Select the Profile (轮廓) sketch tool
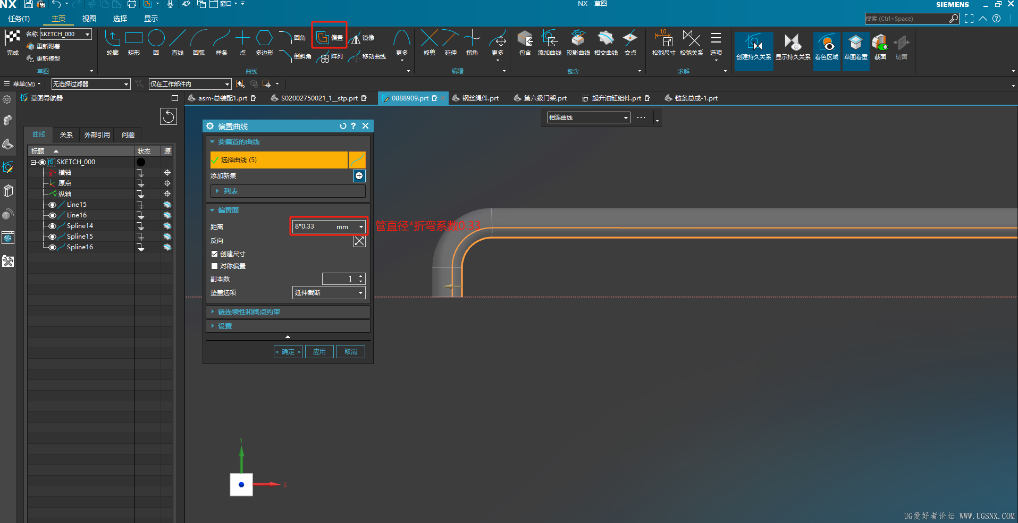This screenshot has height=523, width=1018. pos(112,43)
